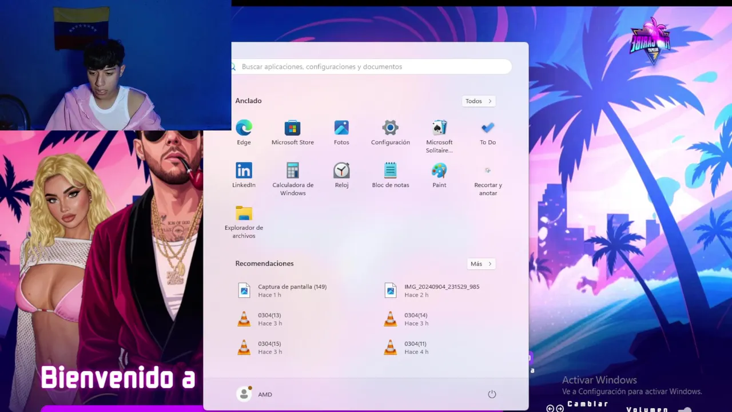Click the Activar Windows watermark text
732x412 pixels.
[599, 380]
